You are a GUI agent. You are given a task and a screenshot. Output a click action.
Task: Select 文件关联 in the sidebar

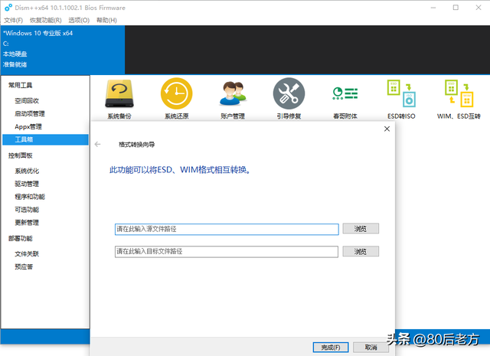[x=27, y=254]
